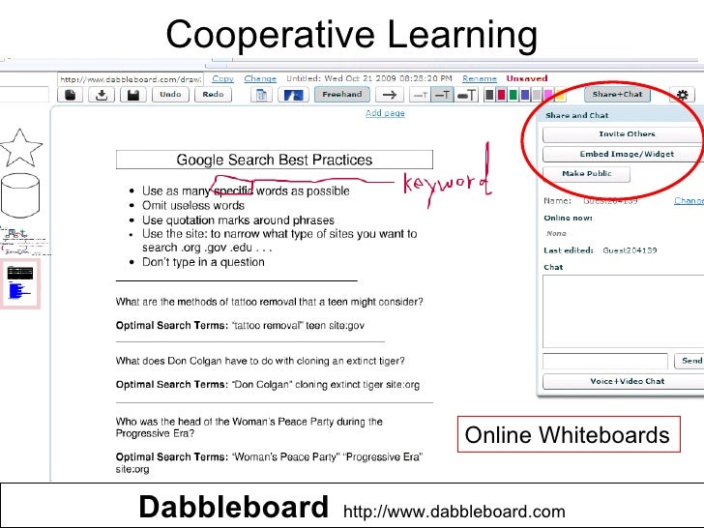This screenshot has width=704, height=528.
Task: Click the Copy link beside the URL
Action: point(222,78)
